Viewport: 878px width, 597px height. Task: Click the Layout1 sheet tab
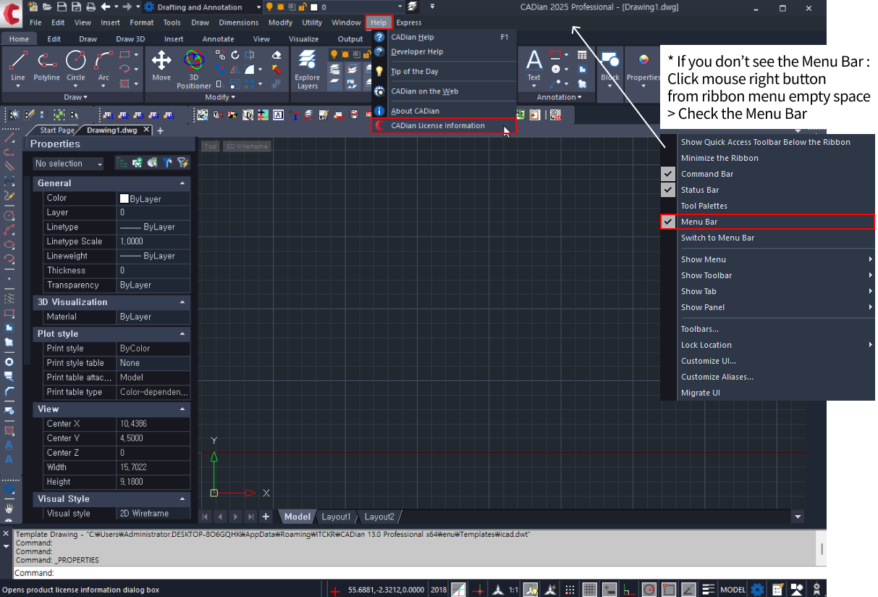click(336, 517)
